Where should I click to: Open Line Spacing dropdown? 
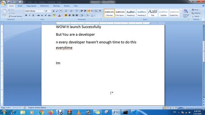point(82,15)
